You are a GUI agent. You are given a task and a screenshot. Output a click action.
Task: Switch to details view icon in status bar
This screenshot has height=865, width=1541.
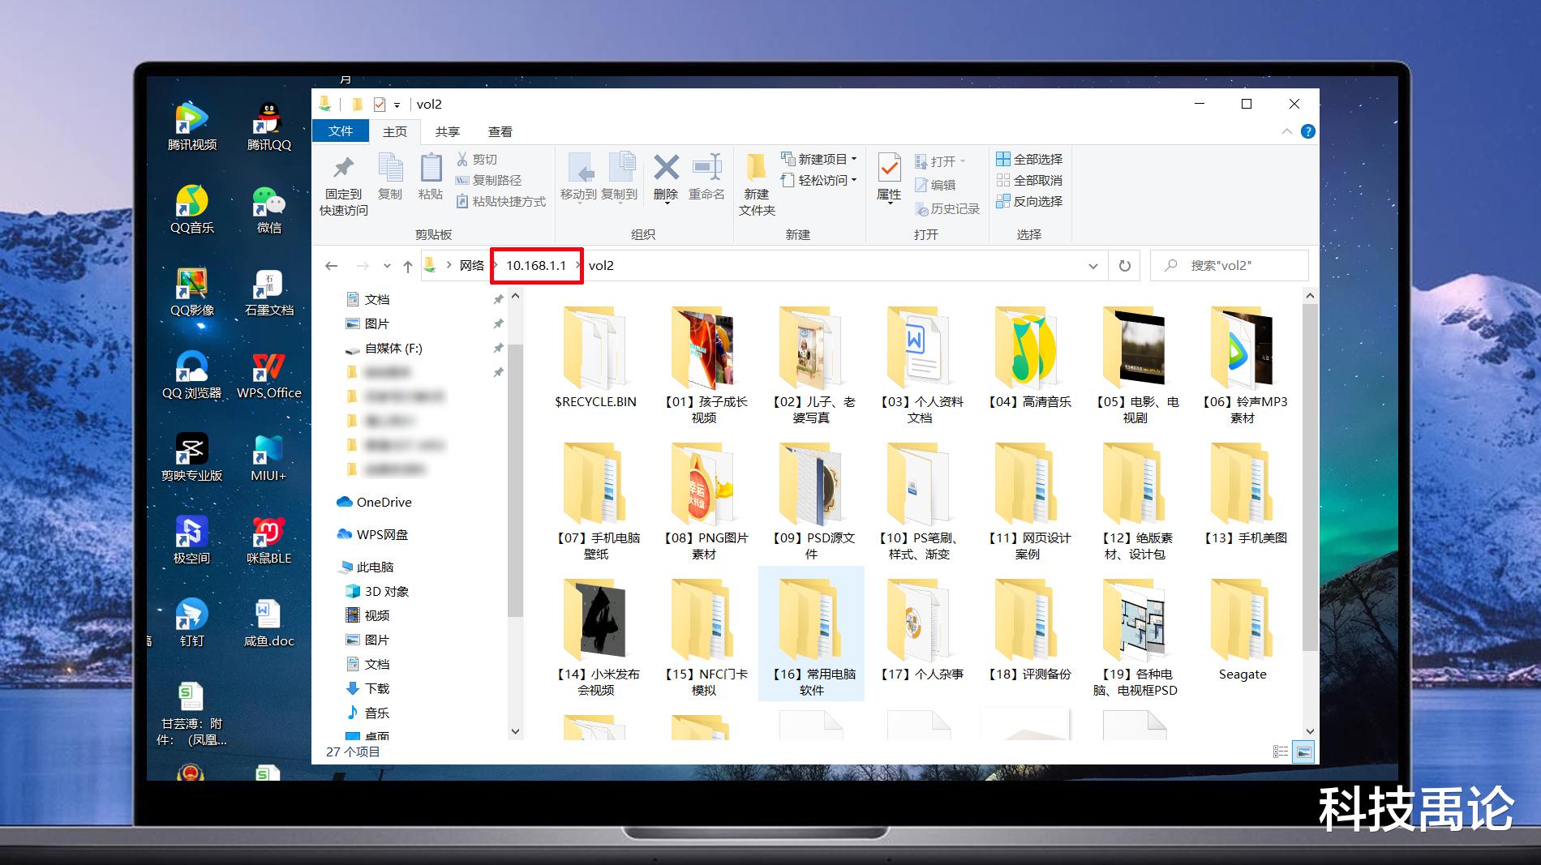point(1281,752)
